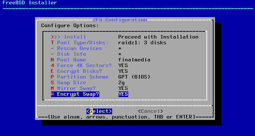Click the red W hotkey letter

point(52,94)
